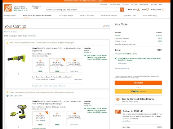Click the search field 'What can we help you find today?'
Screen dimensions: 173x129
[x=83, y=10]
